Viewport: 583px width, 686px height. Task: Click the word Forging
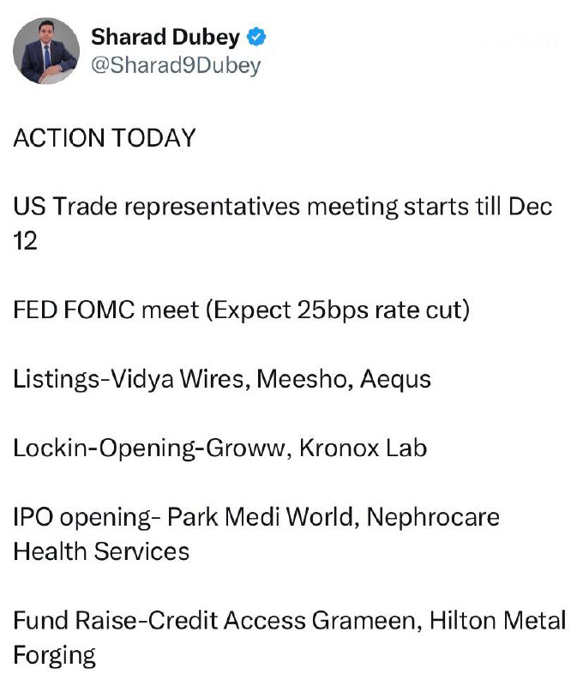54,655
